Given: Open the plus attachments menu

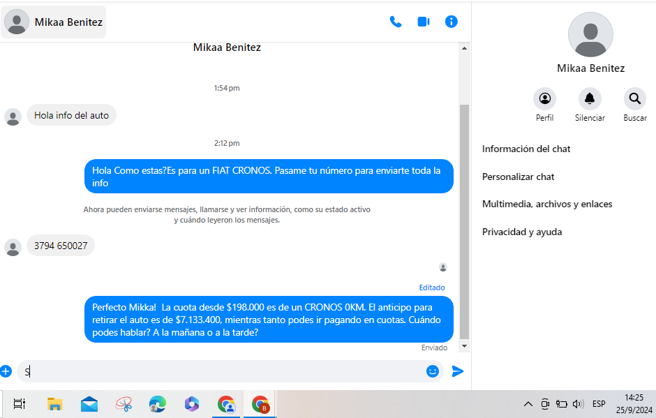Looking at the screenshot, I should [6, 371].
